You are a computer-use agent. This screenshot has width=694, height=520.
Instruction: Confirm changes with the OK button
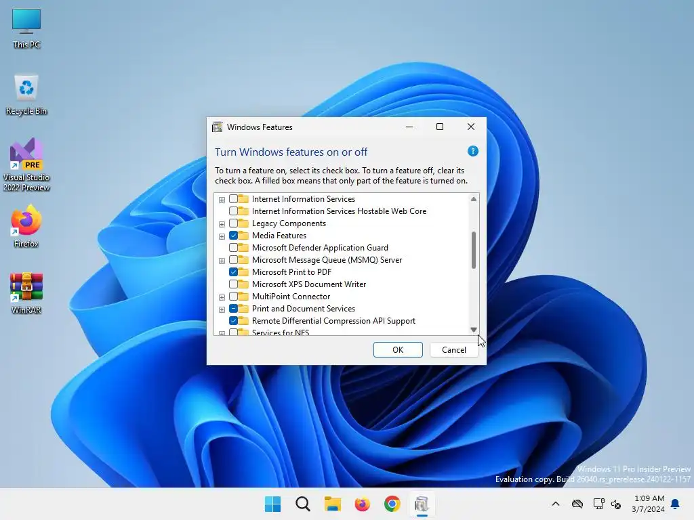pos(398,350)
